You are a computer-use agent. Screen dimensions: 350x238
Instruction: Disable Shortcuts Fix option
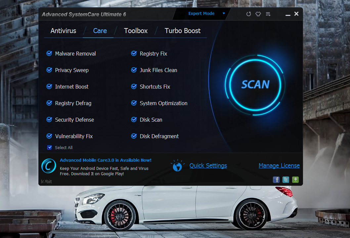[134, 87]
